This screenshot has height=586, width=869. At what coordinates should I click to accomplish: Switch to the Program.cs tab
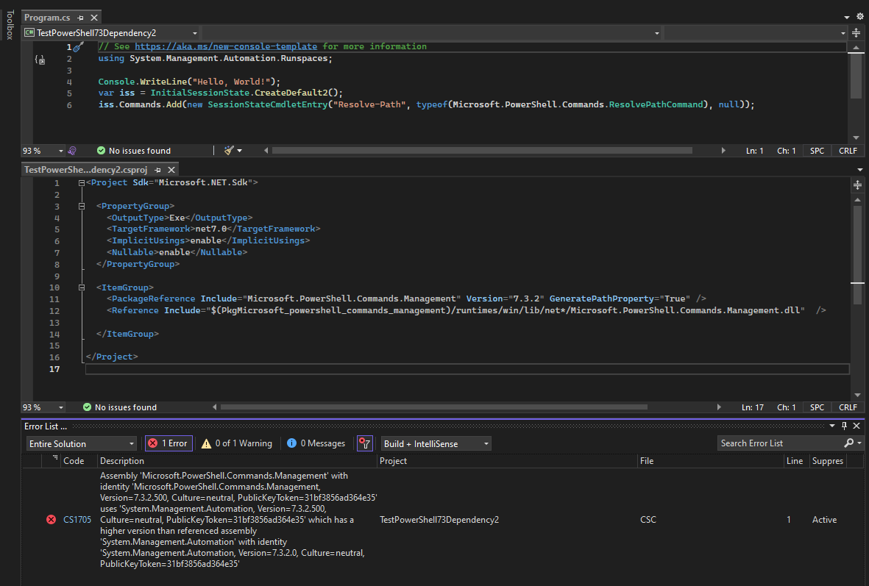47,18
